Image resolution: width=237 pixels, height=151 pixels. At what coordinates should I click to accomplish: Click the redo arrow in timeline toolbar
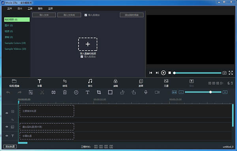tap(19, 92)
